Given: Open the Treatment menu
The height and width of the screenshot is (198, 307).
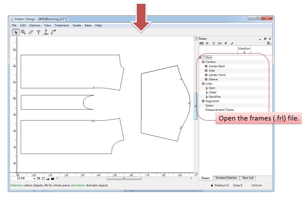Looking at the screenshot, I should tap(62, 25).
